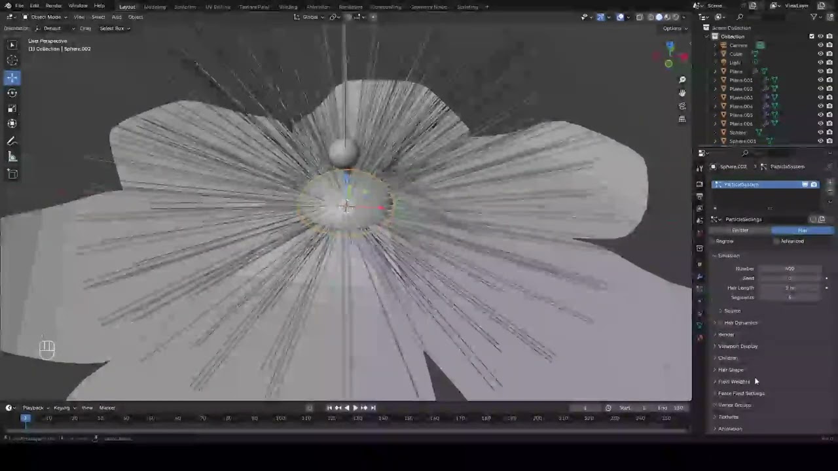Disable rendering of Plane.001 via camera icon
Viewport: 838px width, 471px height.
(x=829, y=80)
